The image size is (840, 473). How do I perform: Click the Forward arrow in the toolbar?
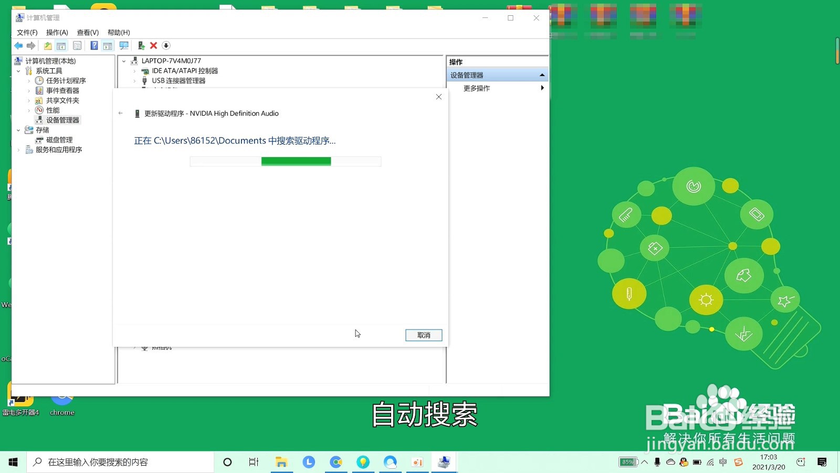[x=31, y=46]
